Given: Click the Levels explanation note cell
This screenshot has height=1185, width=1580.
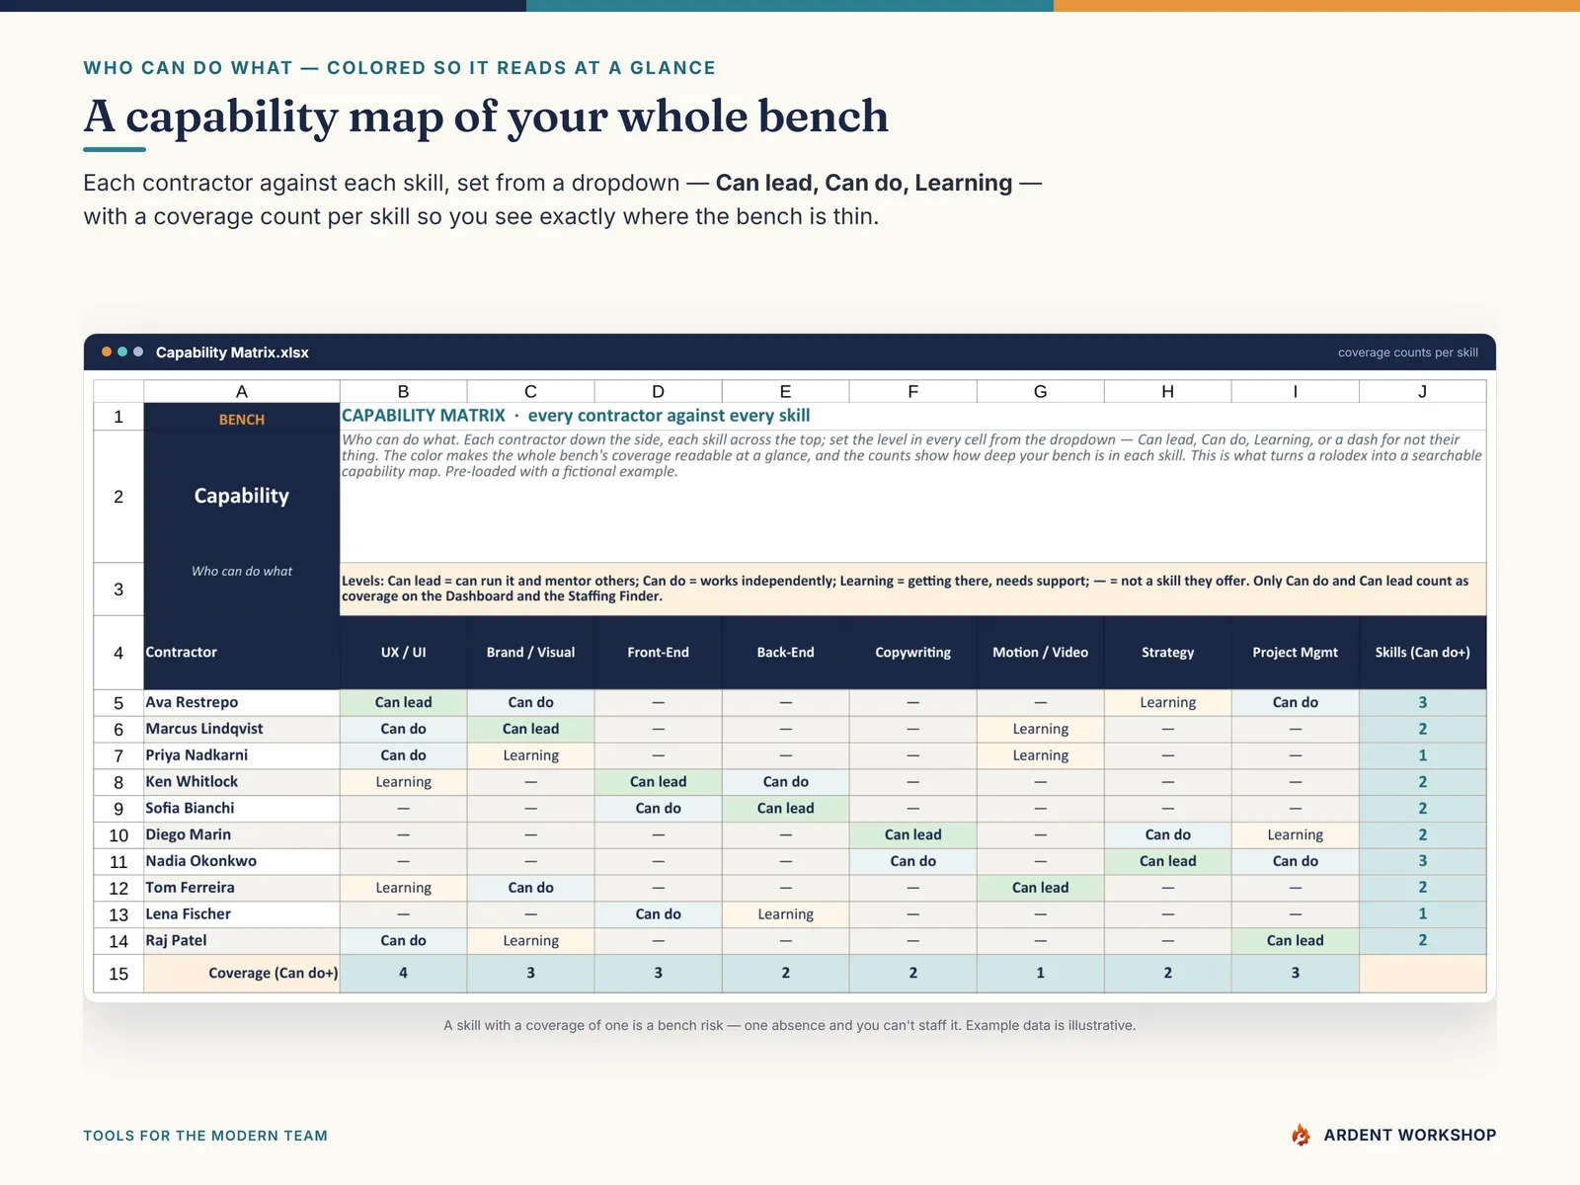Looking at the screenshot, I should click(913, 589).
